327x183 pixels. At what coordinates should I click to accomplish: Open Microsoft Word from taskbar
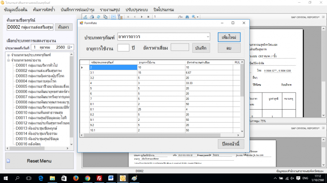point(111,178)
